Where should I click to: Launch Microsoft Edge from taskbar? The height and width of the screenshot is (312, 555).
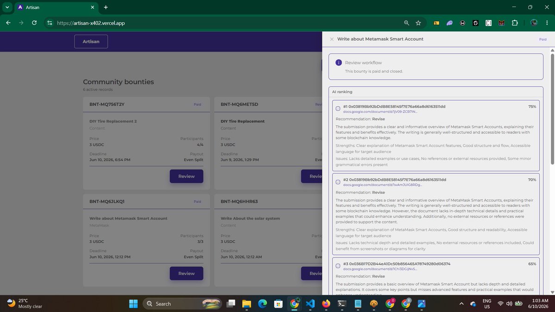click(x=262, y=304)
